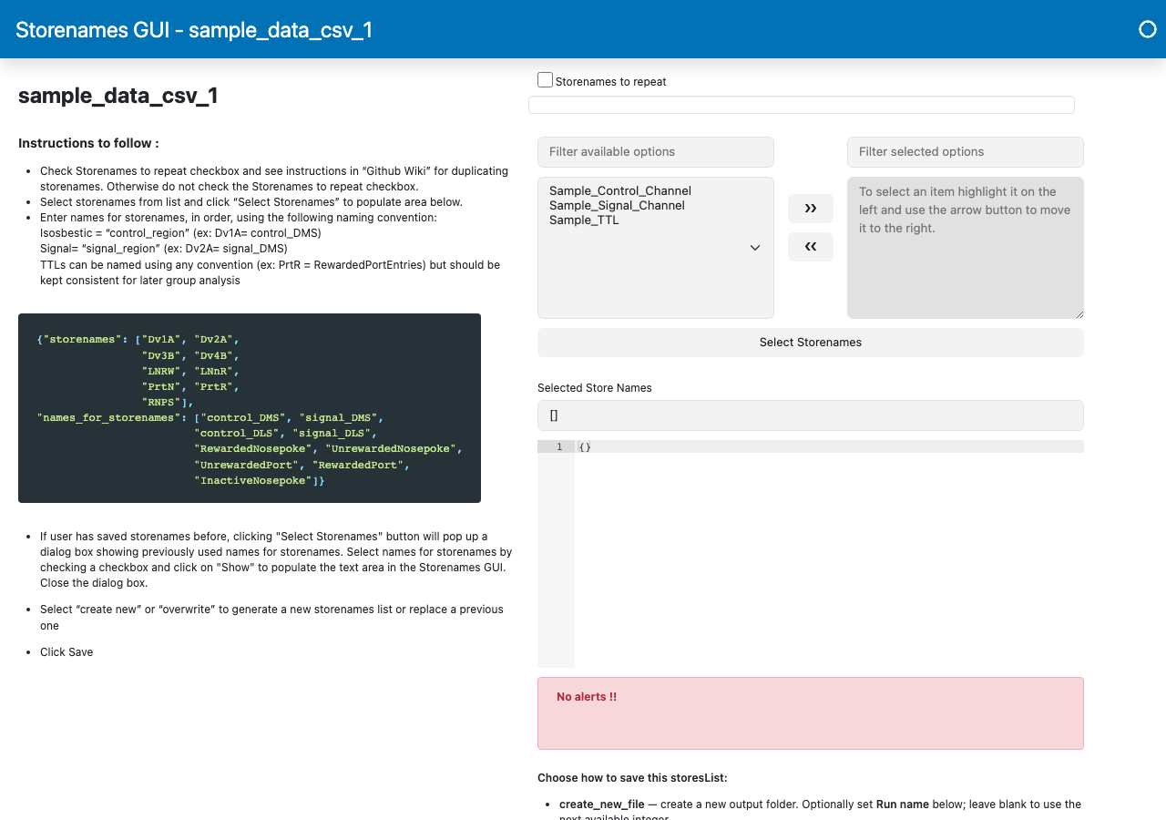This screenshot has height=820, width=1166.
Task: Select Sample_Control_Channel in the available list
Action: [x=620, y=190]
